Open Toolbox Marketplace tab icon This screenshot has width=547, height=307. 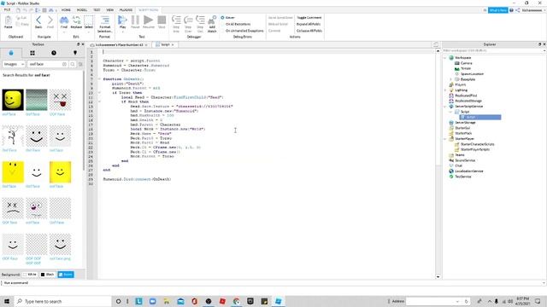point(11,53)
